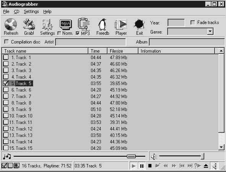Enable the Fade tracks checkbox
Viewport: 226px width, 172px height.
(x=193, y=23)
